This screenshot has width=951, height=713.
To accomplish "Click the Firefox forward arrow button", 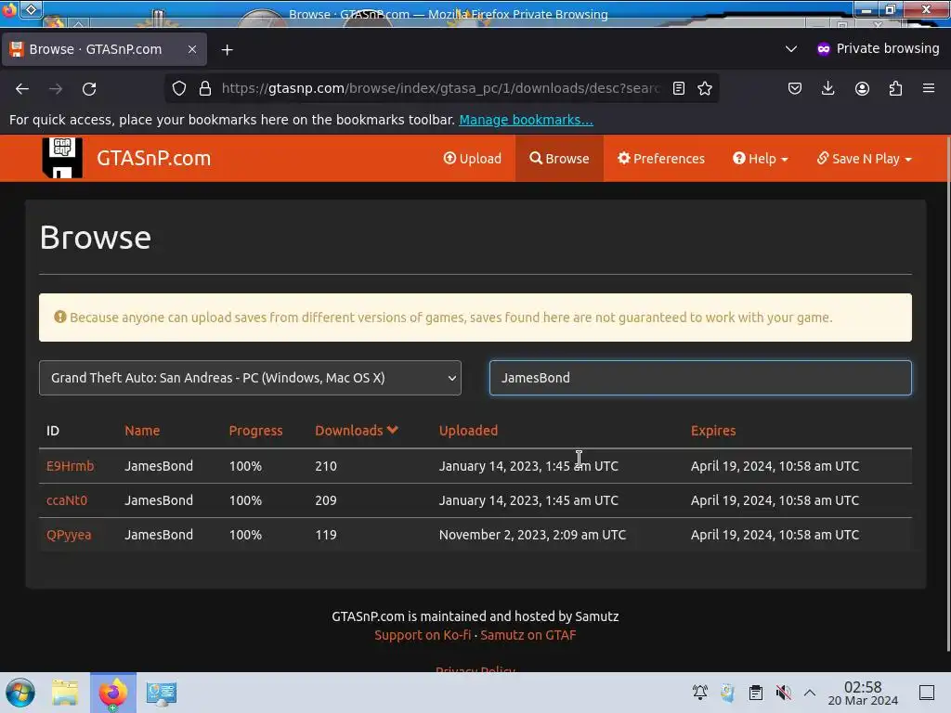I will 56,88.
